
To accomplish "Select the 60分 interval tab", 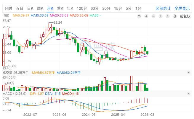I will coord(94,8).
